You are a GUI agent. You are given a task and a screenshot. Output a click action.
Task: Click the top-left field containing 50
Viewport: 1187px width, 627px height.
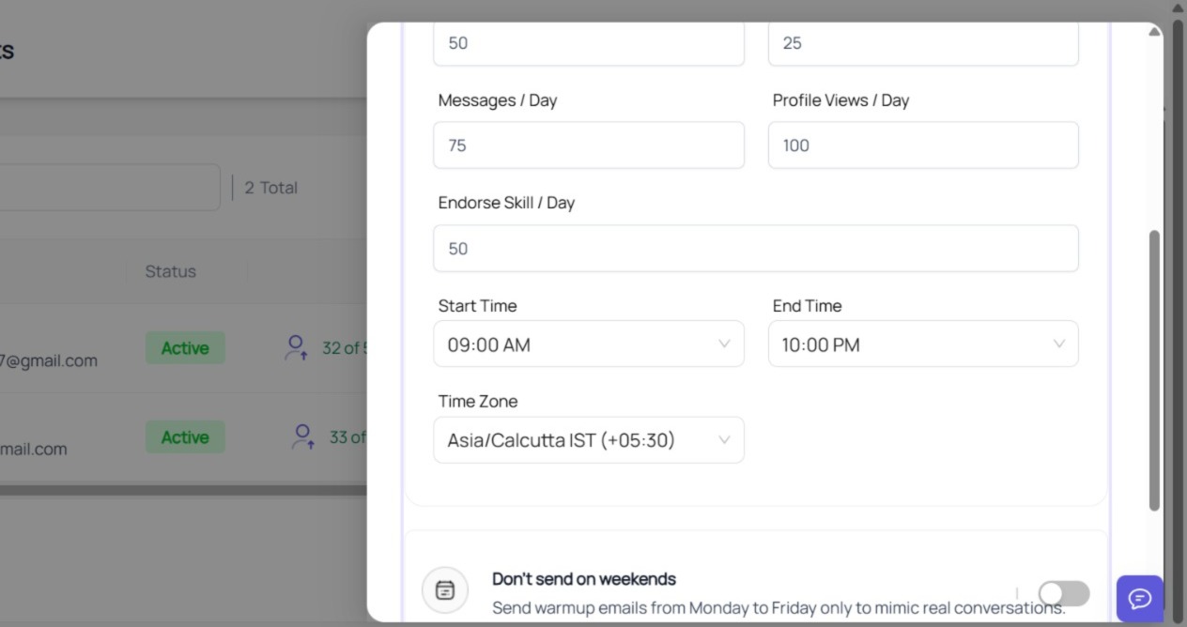point(589,43)
